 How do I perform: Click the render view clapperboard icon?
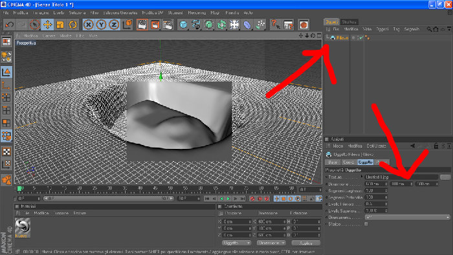click(x=142, y=25)
